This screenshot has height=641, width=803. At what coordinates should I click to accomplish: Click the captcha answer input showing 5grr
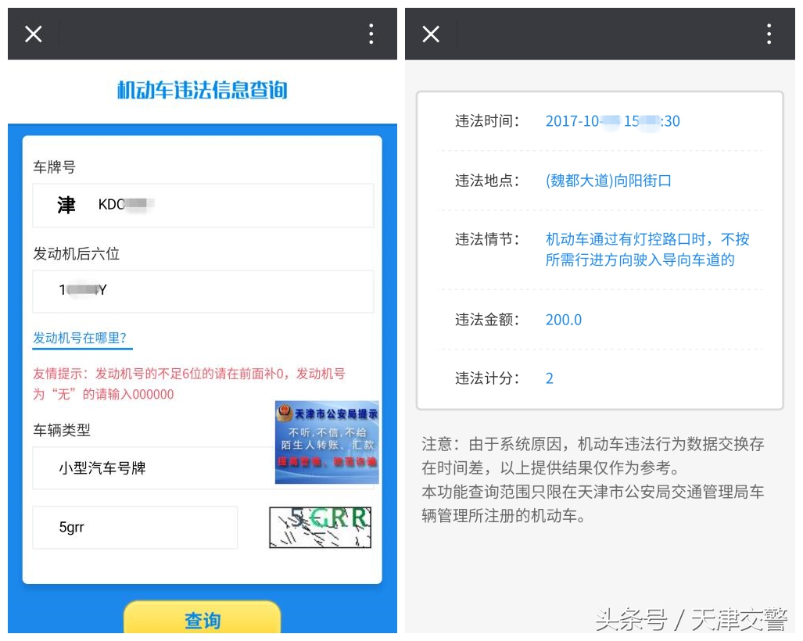click(x=134, y=528)
